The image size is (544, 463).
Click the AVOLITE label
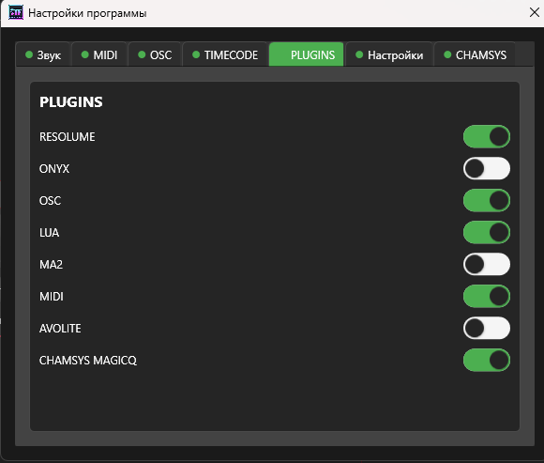tap(60, 329)
